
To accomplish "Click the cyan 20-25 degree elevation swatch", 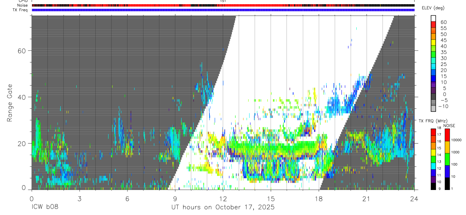I will click(x=433, y=67).
